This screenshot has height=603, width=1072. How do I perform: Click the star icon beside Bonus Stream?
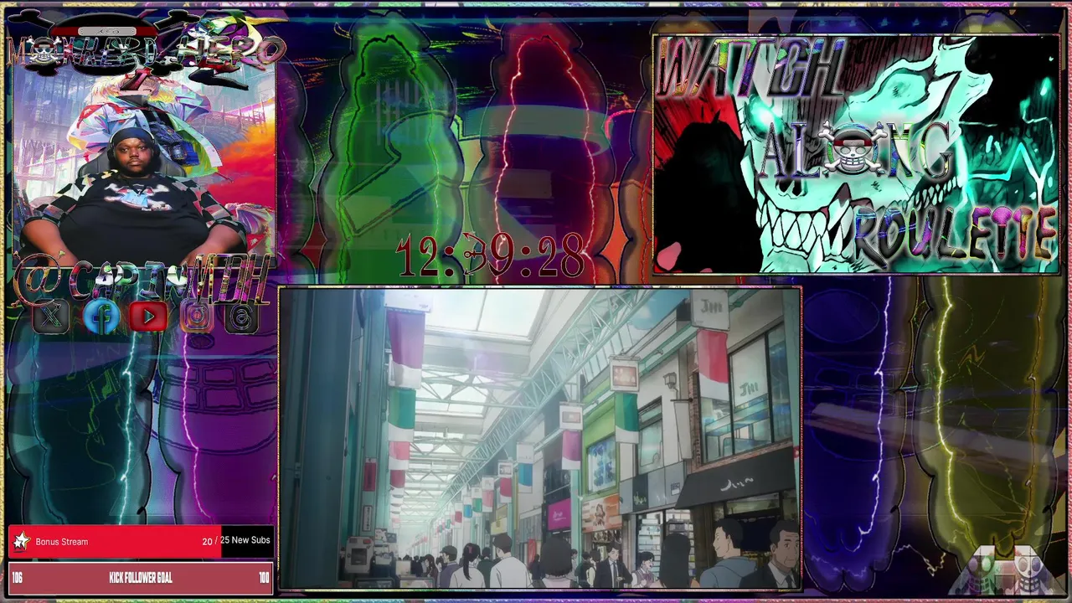pyautogui.click(x=21, y=541)
